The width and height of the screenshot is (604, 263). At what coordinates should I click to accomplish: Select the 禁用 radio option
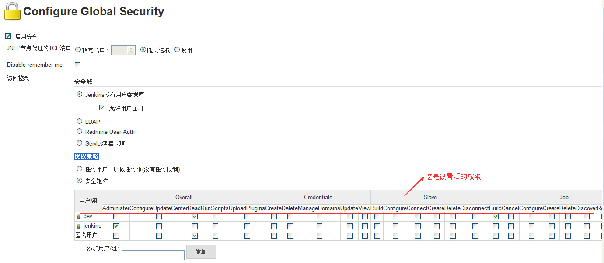[x=177, y=50]
